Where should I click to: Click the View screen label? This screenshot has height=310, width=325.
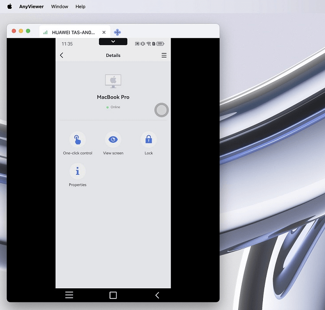pos(113,153)
